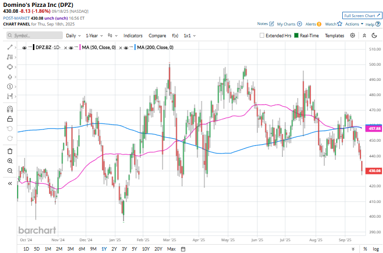The width and height of the screenshot is (383, 253).
Task: Open Compare menu
Action: (x=157, y=36)
